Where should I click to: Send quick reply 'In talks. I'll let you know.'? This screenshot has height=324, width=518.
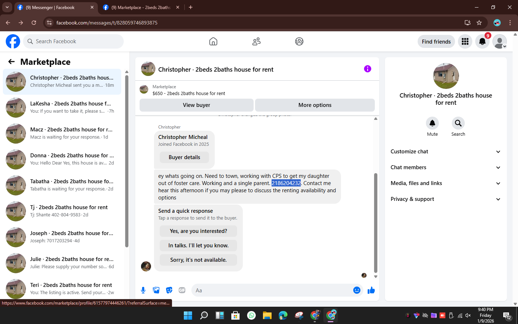[x=198, y=246]
